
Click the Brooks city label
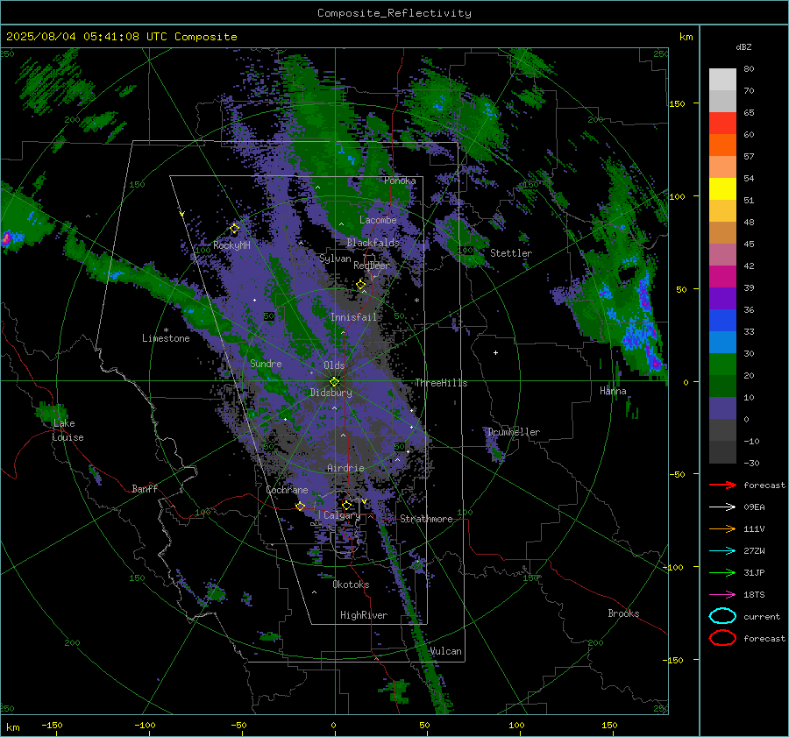(623, 613)
